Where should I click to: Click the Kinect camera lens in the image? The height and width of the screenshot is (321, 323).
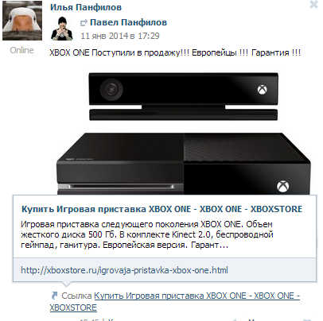click(x=111, y=90)
